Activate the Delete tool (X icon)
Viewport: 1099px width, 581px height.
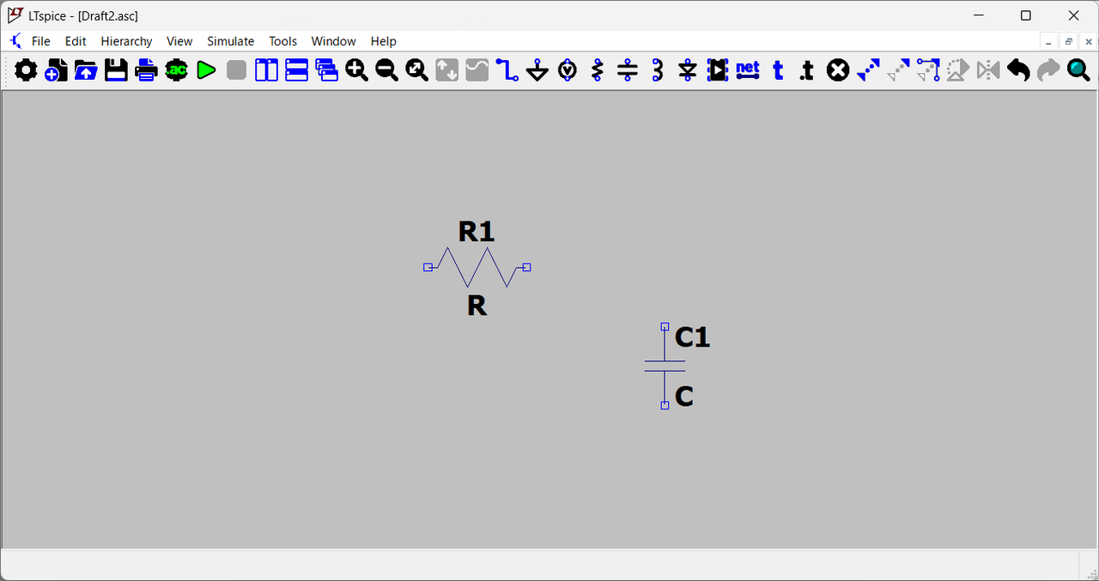click(838, 70)
